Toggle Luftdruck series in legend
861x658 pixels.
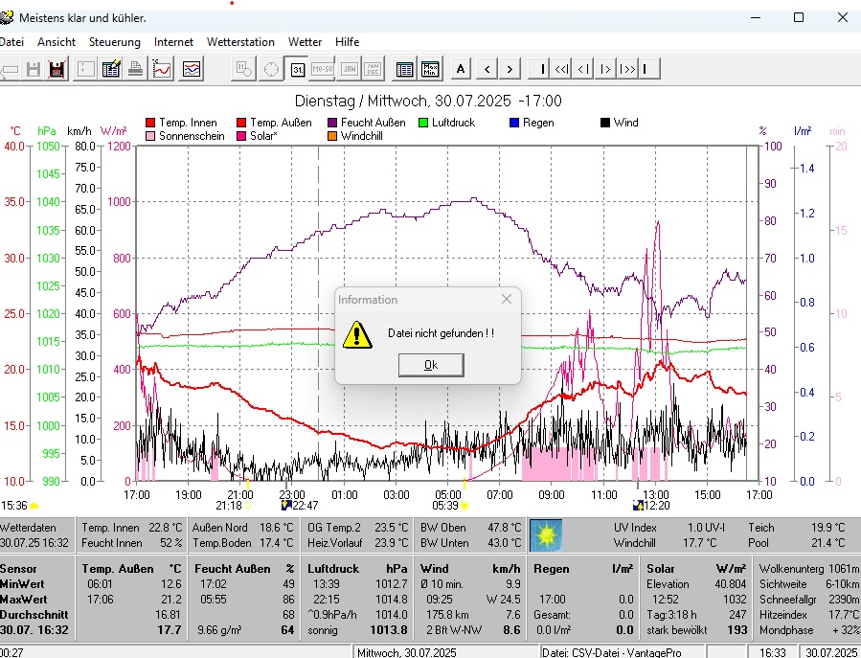tap(424, 123)
